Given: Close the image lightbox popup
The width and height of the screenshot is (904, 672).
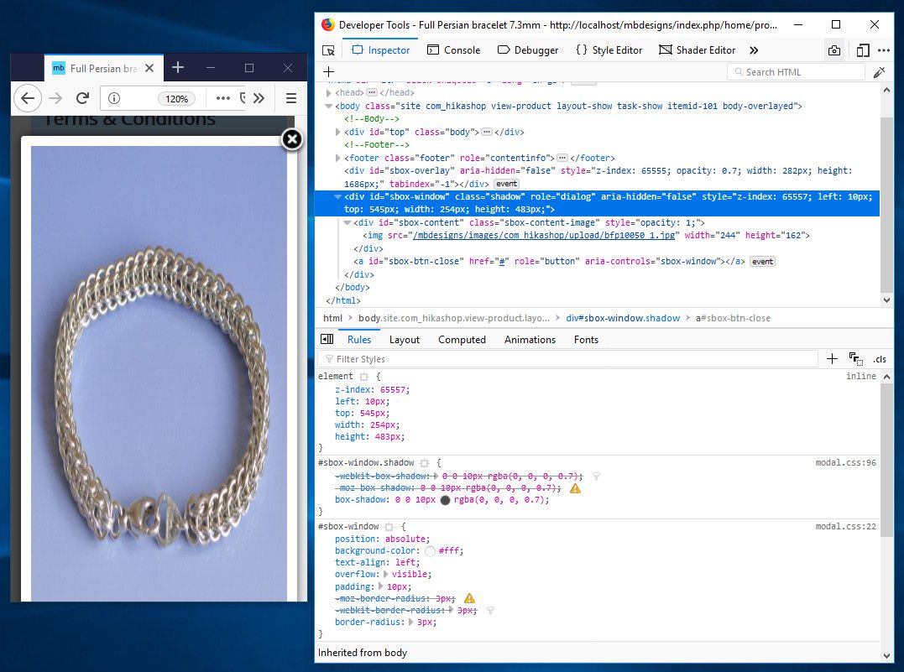Looking at the screenshot, I should pos(291,139).
